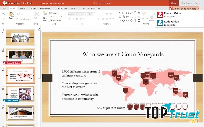
Task: Switch to the VIEW tab
Action: point(73,8)
